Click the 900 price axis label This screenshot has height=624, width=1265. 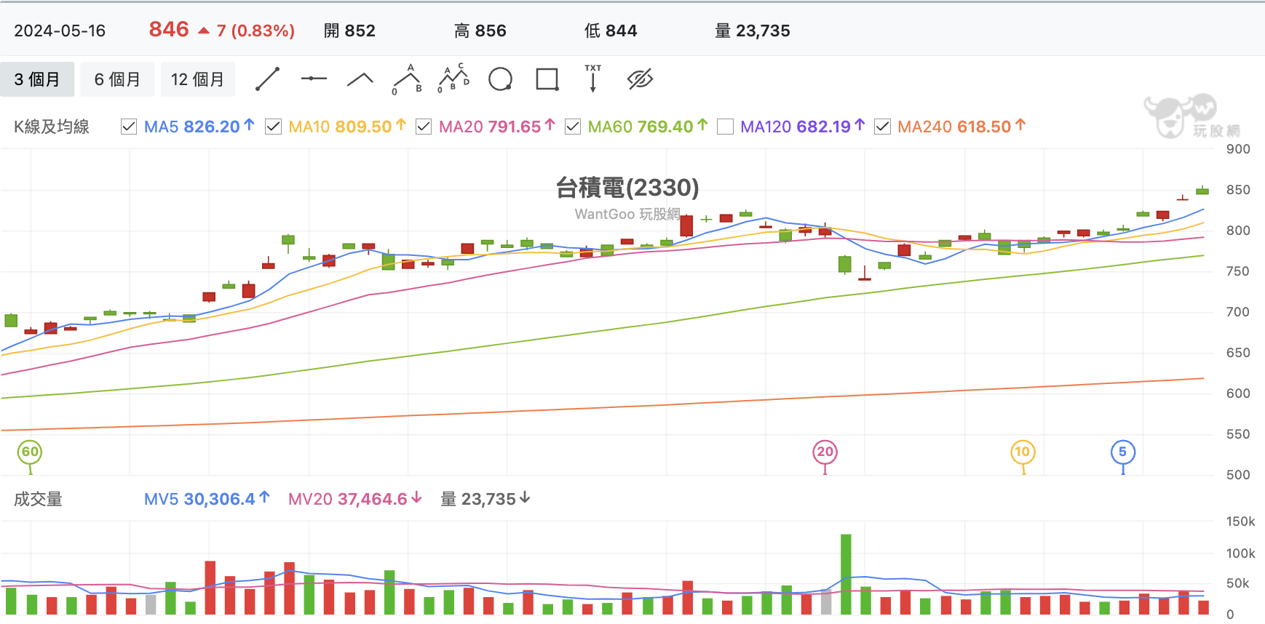point(1238,149)
